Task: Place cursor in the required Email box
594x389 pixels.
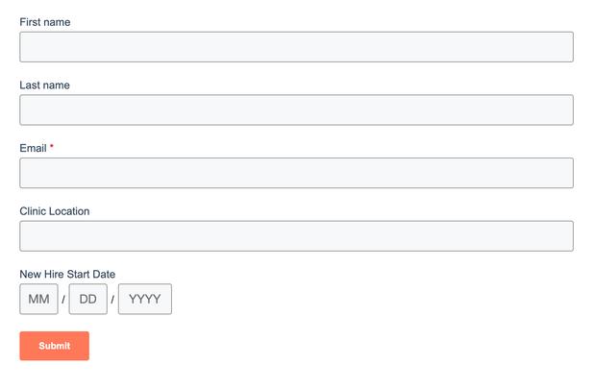Action: tap(296, 173)
